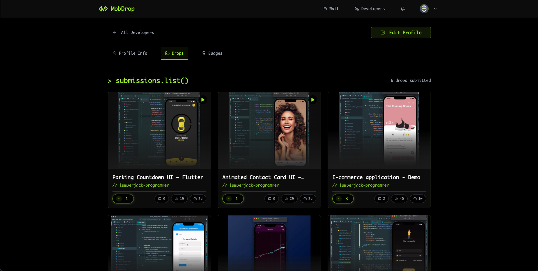The height and width of the screenshot is (271, 538).
Task: Open the Developers page
Action: (369, 9)
